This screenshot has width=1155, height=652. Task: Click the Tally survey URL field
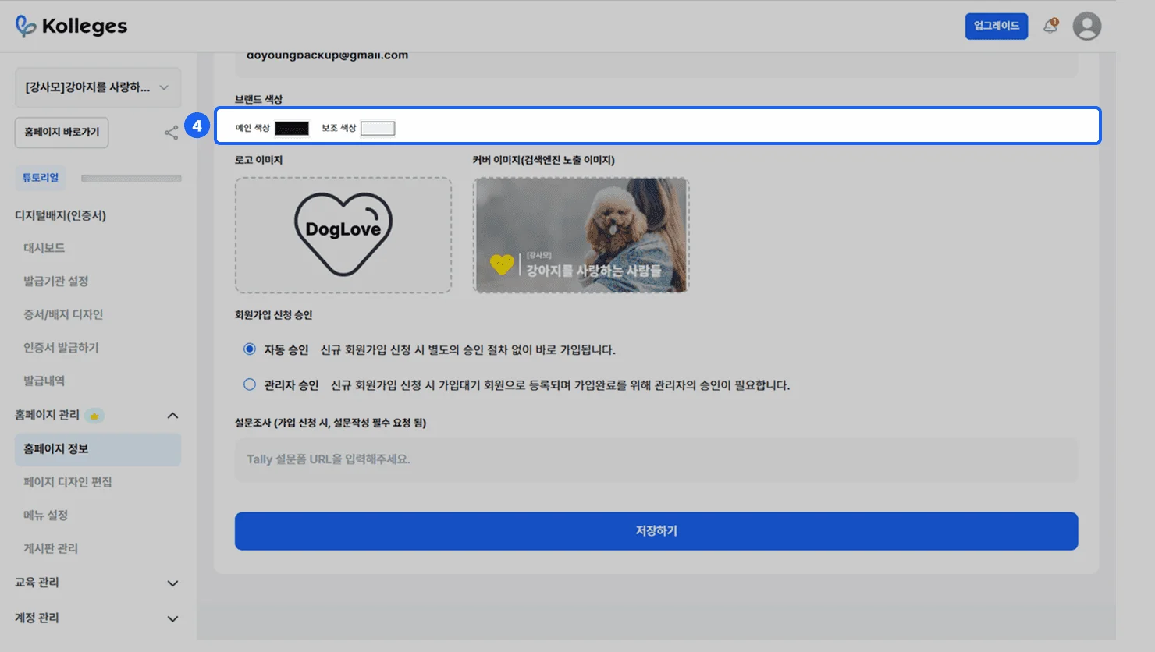[656, 459]
